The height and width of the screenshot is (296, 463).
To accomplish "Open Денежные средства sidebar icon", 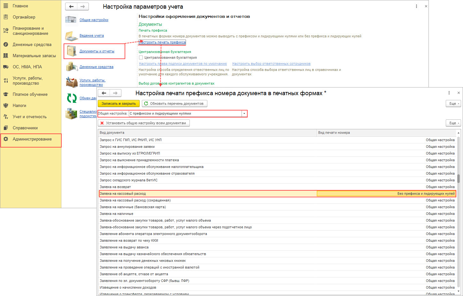I will (5, 44).
